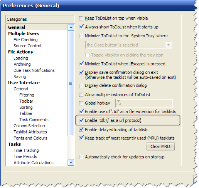199x188 pixels.
Task: Uncheck Always show ToDoList when it starts up
Action: coord(81,27)
